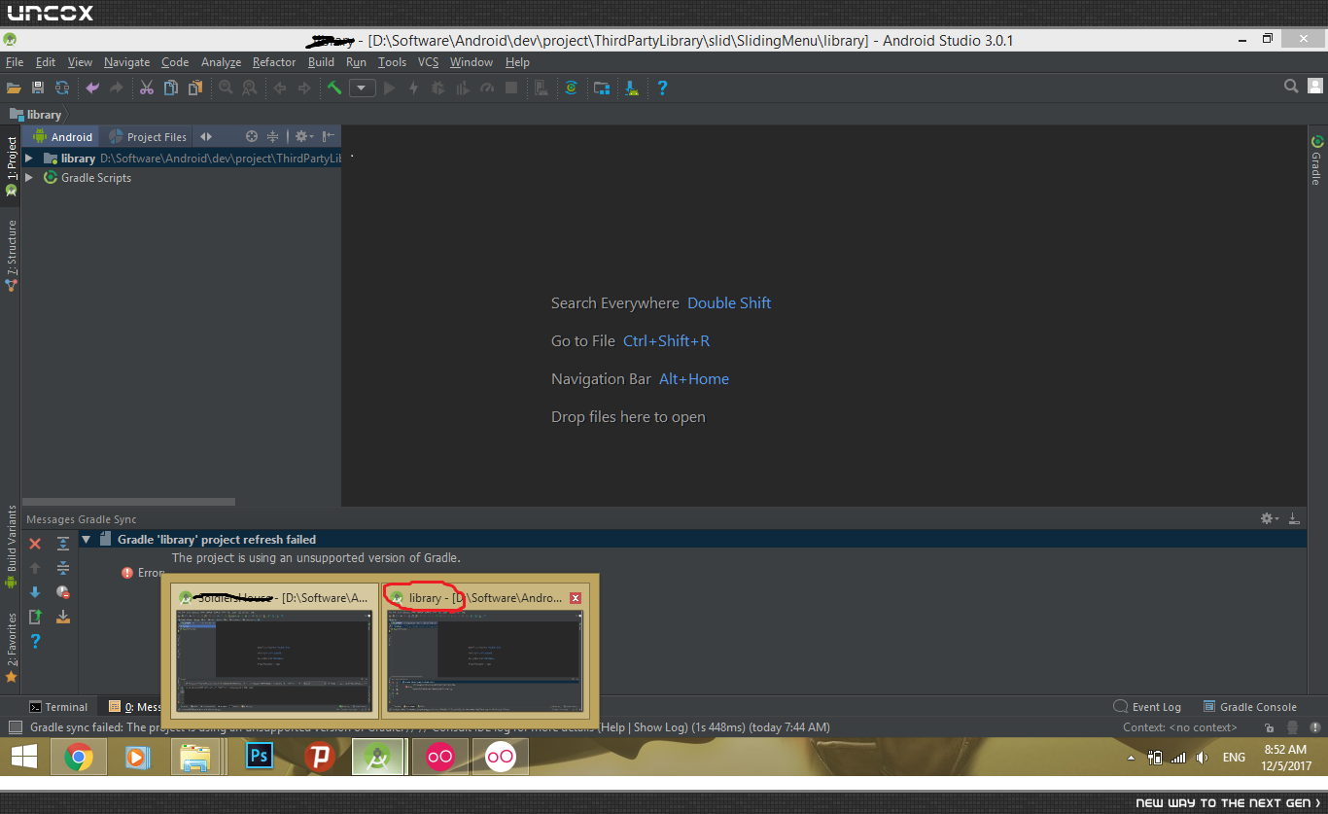The image size is (1328, 814).
Task: Click the scroll-from-source target icon
Action: click(x=252, y=137)
